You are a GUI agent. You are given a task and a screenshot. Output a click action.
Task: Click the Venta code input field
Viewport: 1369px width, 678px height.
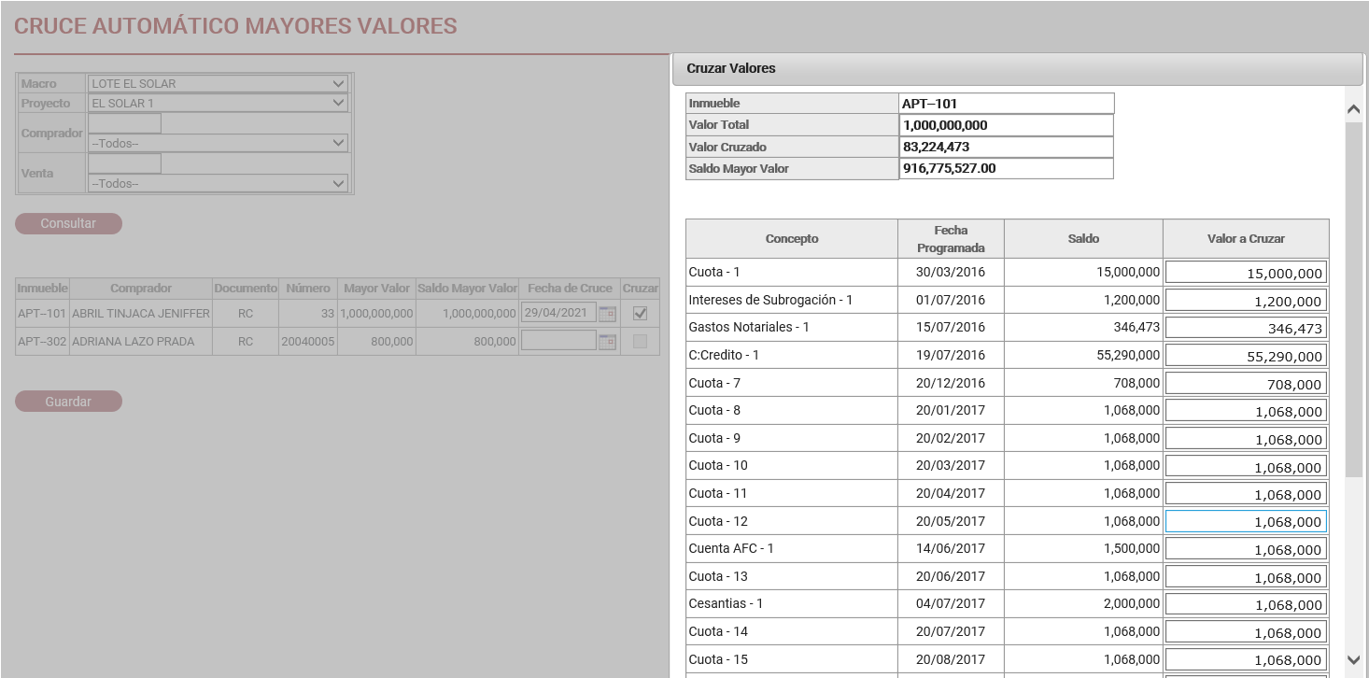pos(124,163)
